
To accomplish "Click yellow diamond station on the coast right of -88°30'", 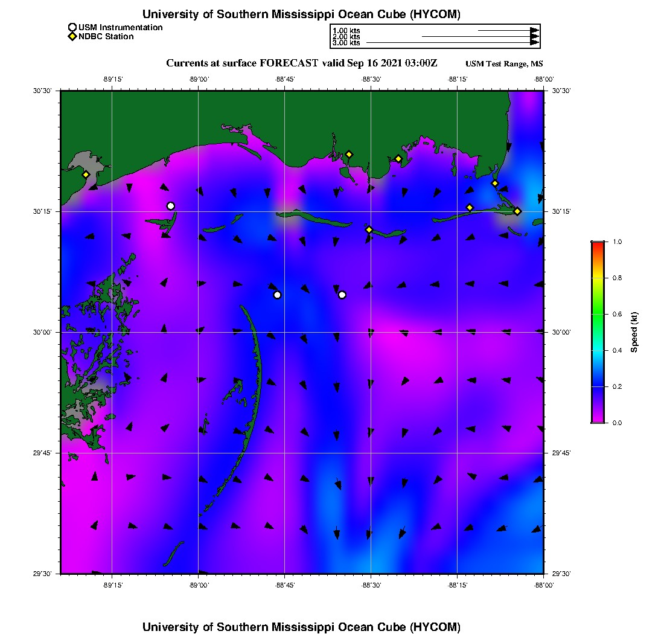I will coord(398,159).
